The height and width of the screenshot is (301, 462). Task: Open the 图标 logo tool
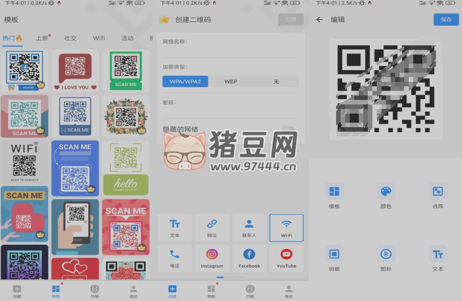(386, 258)
